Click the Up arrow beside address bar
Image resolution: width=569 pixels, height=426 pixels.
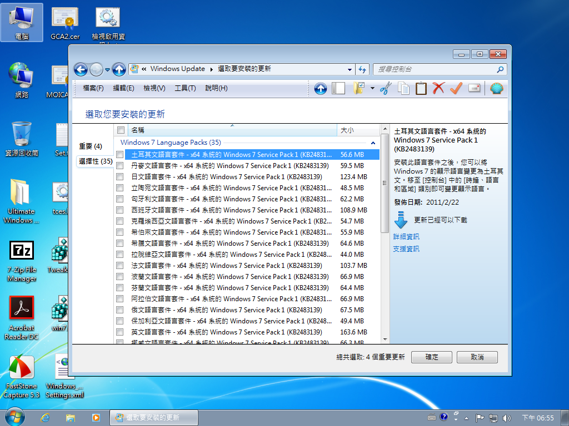tap(119, 69)
